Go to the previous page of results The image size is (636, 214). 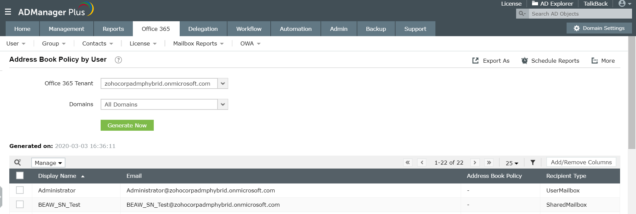point(422,163)
